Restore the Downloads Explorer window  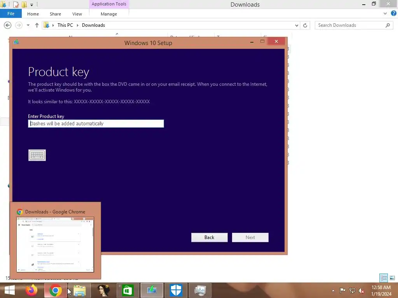[x=374, y=4]
